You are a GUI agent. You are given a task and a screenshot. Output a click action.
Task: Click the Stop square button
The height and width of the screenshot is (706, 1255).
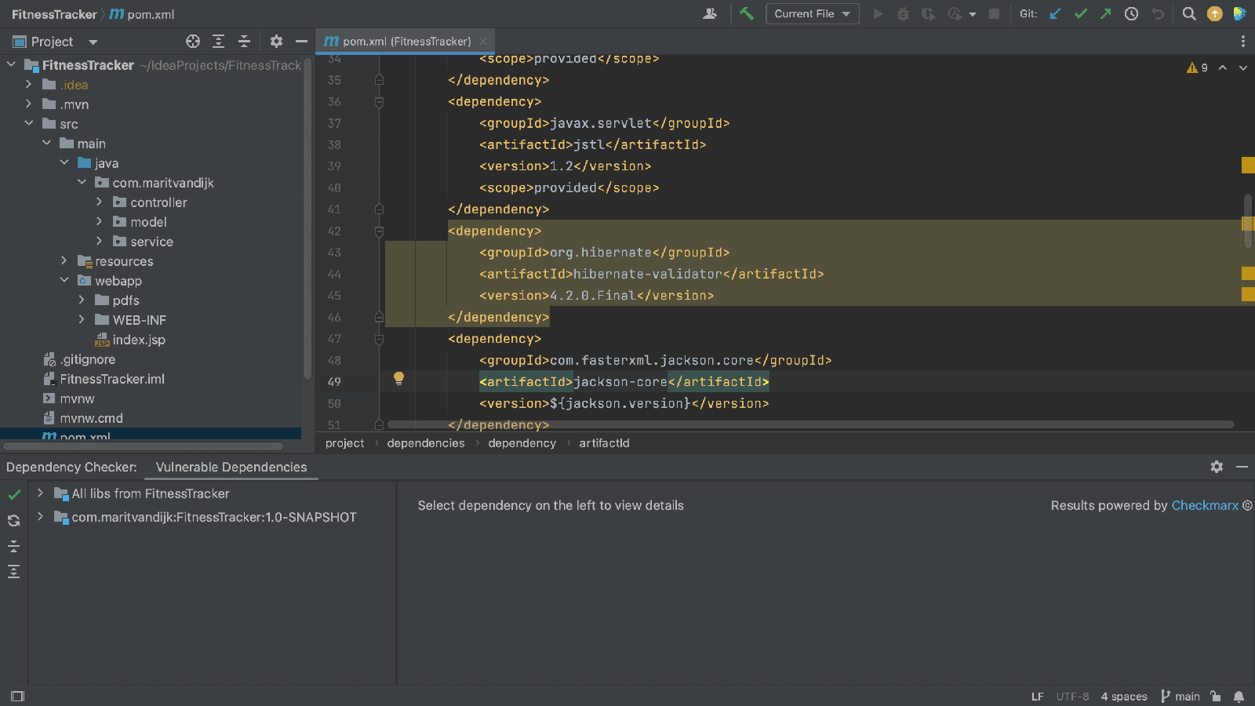pos(994,14)
